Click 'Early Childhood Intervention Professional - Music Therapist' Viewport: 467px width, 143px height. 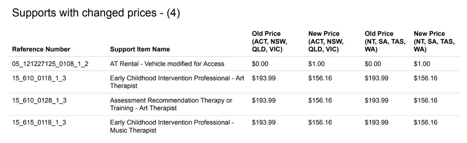coord(172,127)
